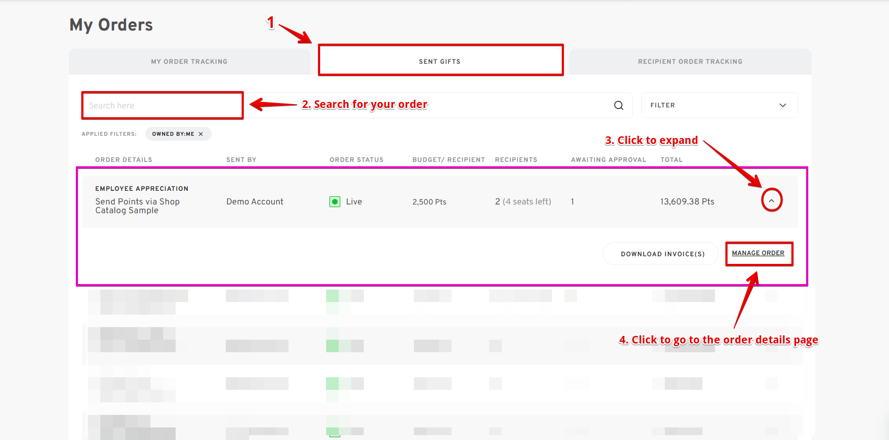Click the magnifier search icon

(x=618, y=105)
